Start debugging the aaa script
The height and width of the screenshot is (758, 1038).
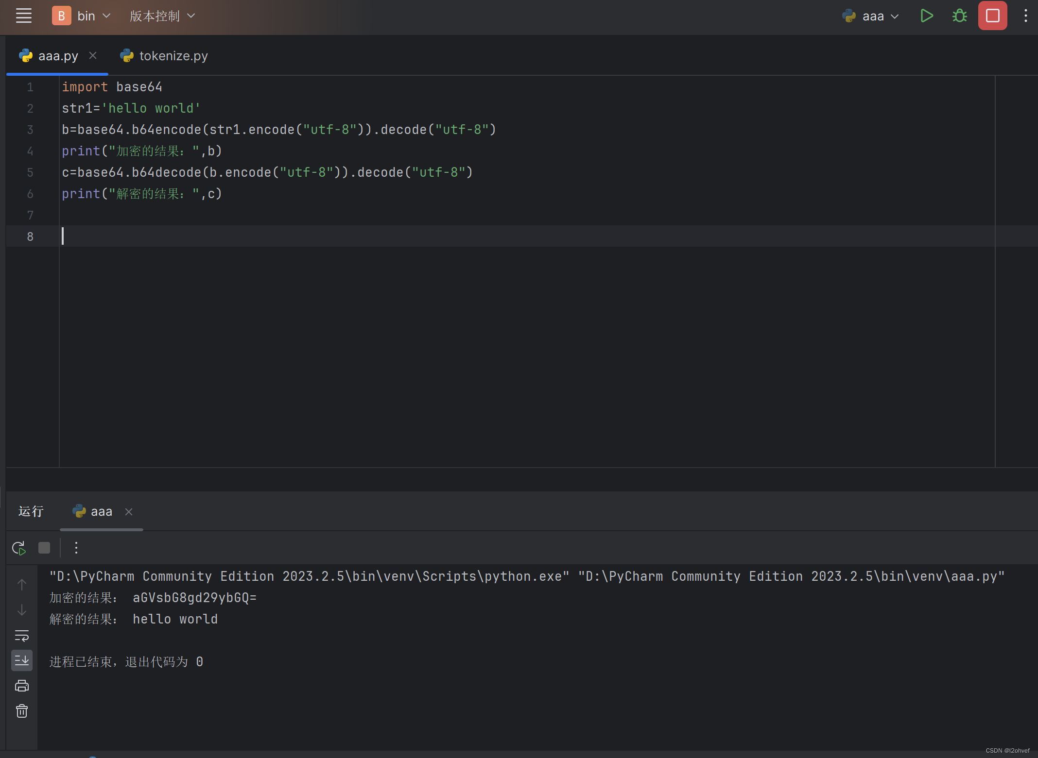tap(960, 16)
